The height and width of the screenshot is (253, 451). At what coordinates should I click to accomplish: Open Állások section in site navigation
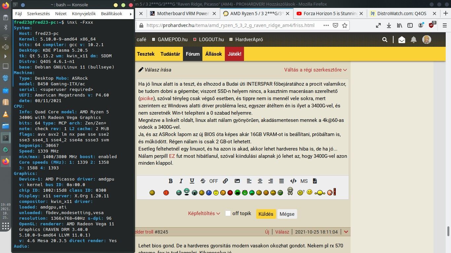click(x=214, y=54)
